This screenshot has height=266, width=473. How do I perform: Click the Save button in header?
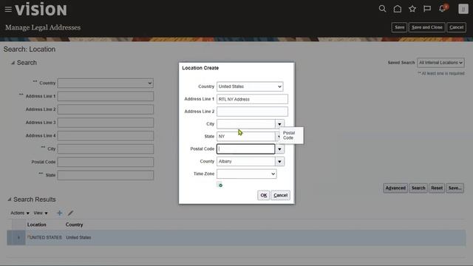tap(399, 27)
